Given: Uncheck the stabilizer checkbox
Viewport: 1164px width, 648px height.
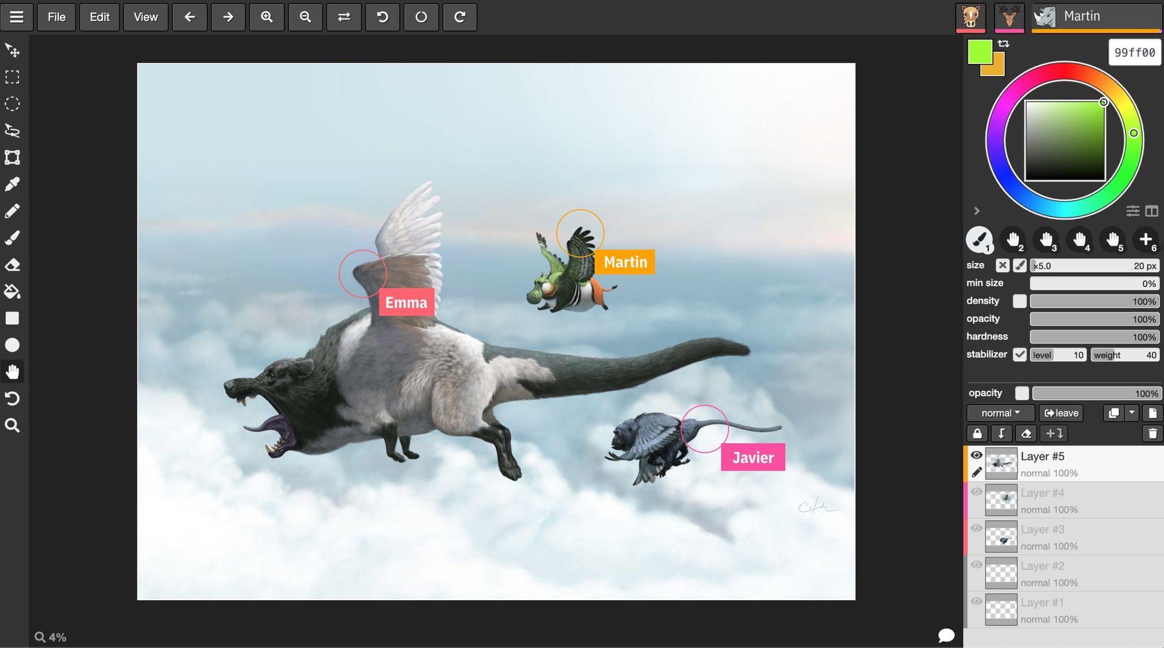Looking at the screenshot, I should [x=1019, y=354].
